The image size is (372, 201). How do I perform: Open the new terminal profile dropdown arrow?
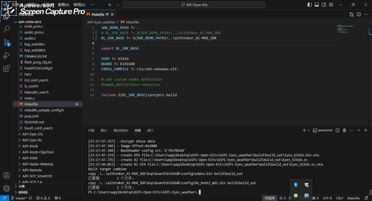(x=309, y=130)
